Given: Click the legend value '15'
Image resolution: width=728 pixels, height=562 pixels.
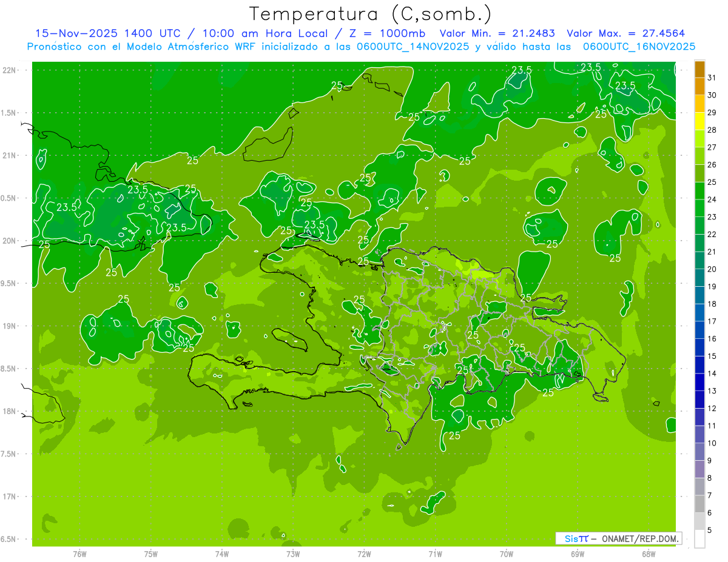Looking at the screenshot, I should pyautogui.click(x=712, y=356).
